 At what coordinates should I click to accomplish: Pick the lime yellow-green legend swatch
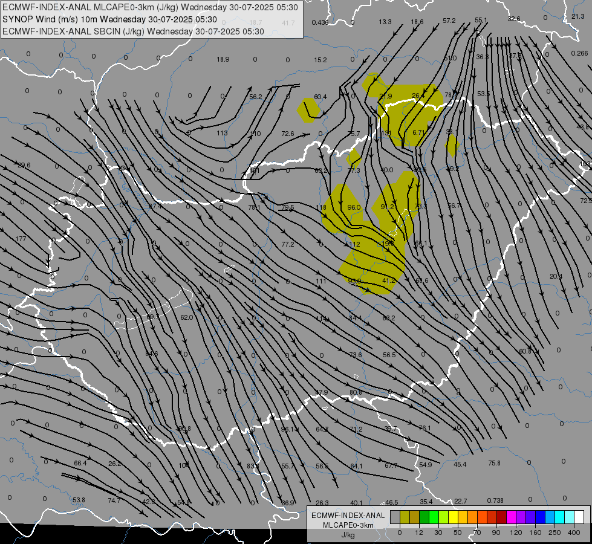(444, 517)
